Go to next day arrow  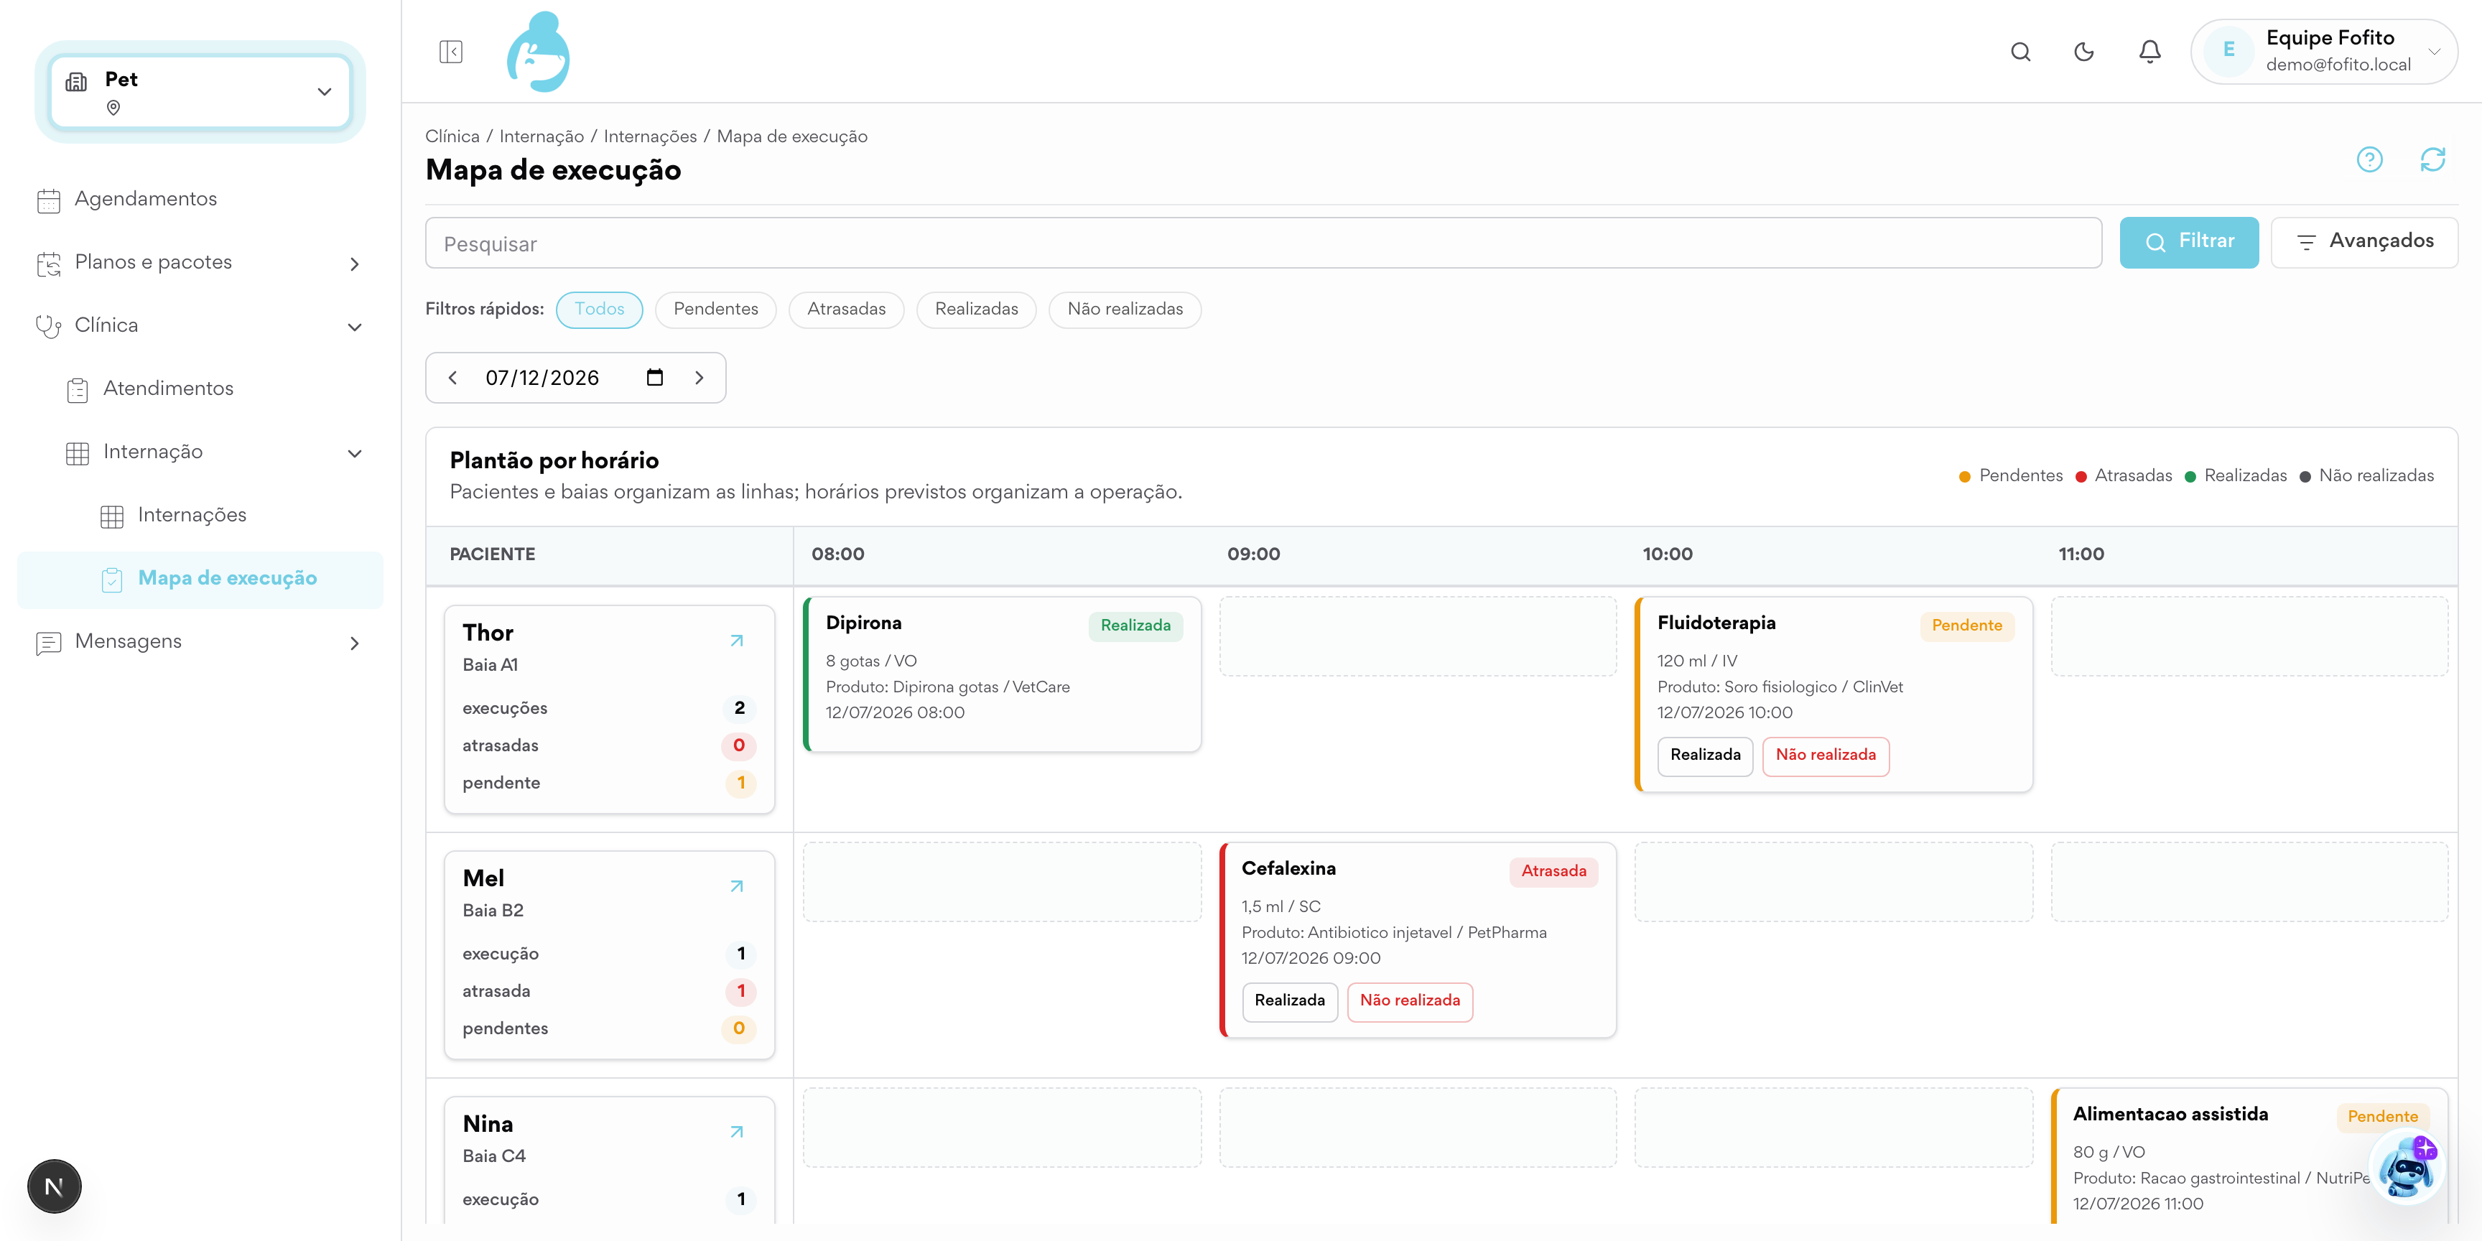pos(699,378)
